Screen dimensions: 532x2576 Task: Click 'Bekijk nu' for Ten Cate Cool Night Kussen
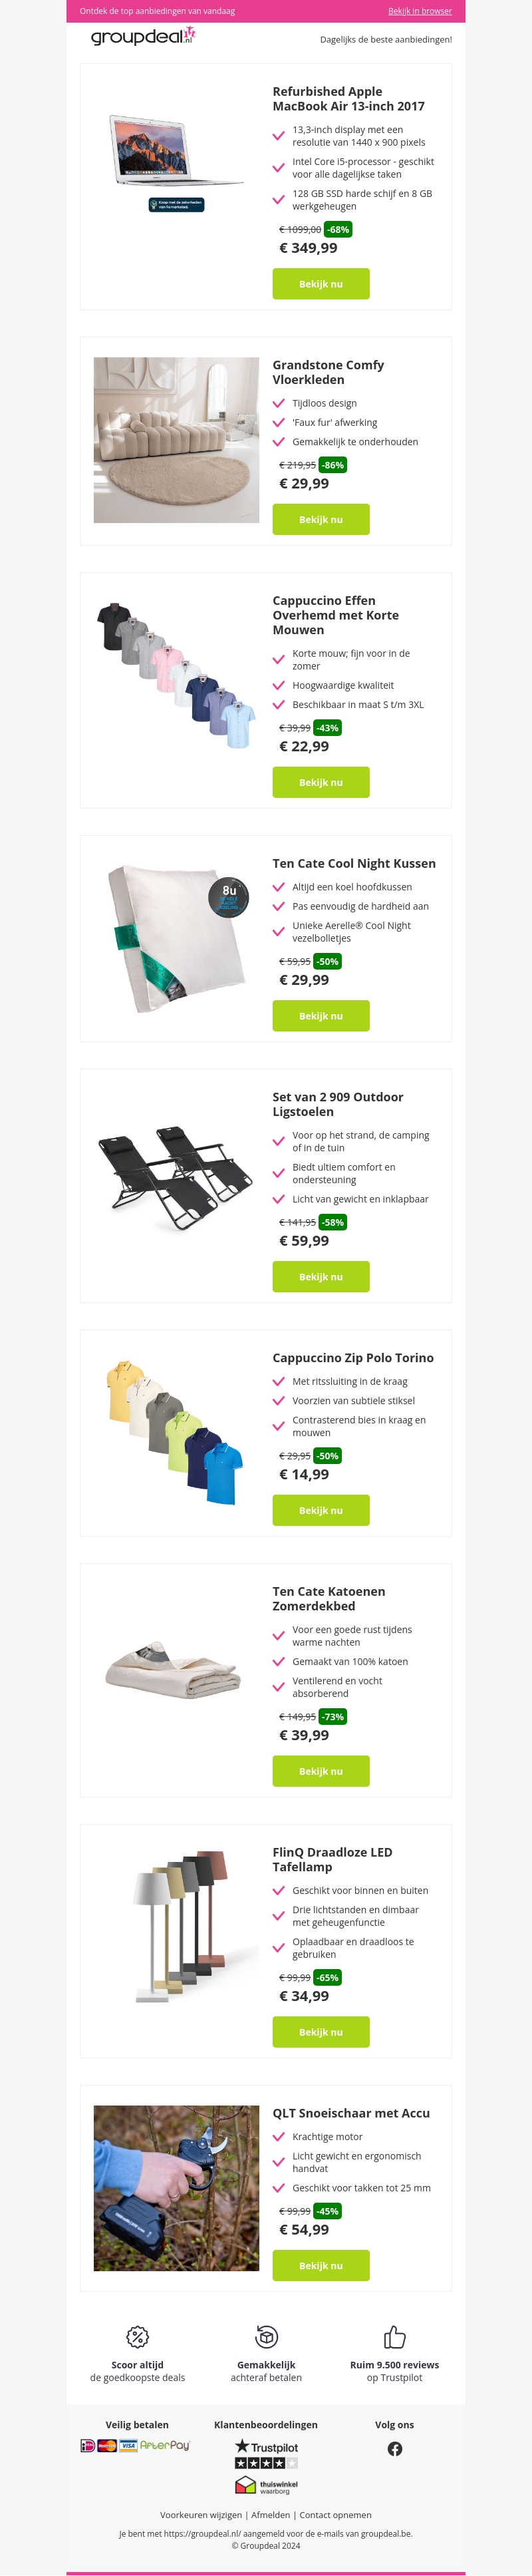click(321, 1016)
